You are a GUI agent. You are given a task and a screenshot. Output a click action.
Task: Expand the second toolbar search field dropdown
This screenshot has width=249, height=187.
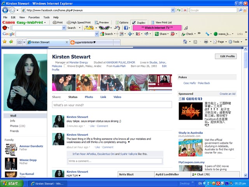tap(64, 28)
